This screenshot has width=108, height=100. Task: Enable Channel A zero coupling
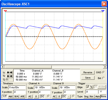coord(36,96)
